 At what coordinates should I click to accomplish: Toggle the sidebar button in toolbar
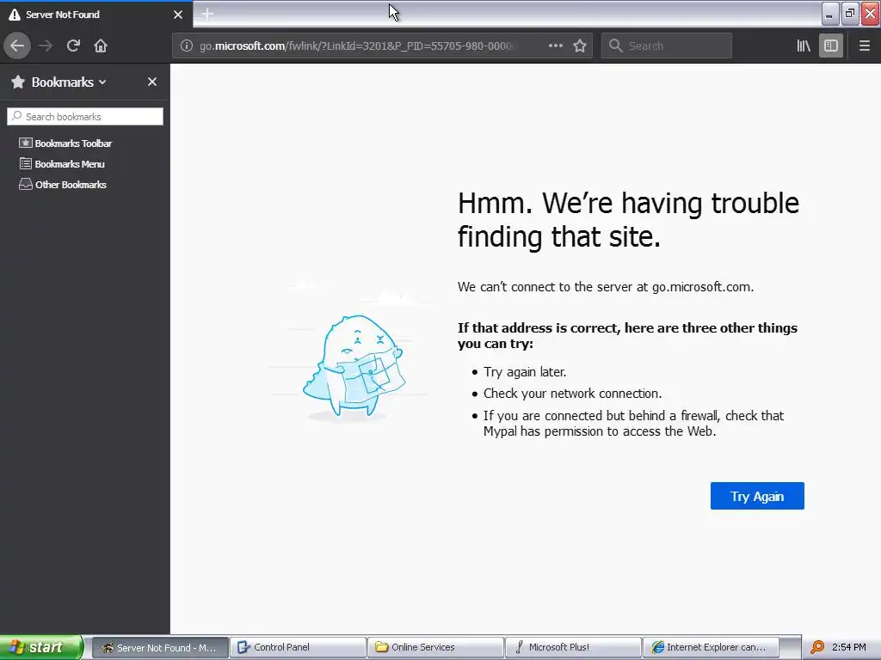831,46
